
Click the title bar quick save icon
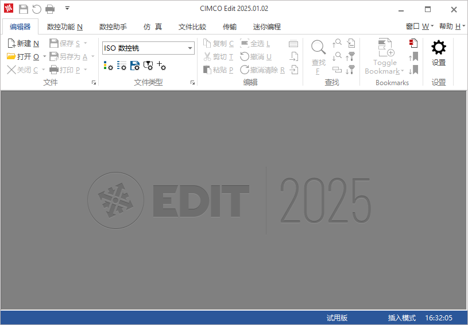pos(24,9)
